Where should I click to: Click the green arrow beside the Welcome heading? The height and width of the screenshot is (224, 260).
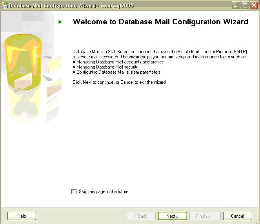(60, 22)
